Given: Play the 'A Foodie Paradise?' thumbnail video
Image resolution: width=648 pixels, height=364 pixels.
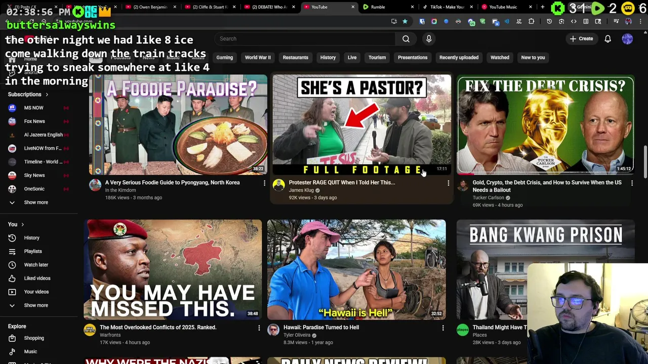Looking at the screenshot, I should pyautogui.click(x=178, y=124).
